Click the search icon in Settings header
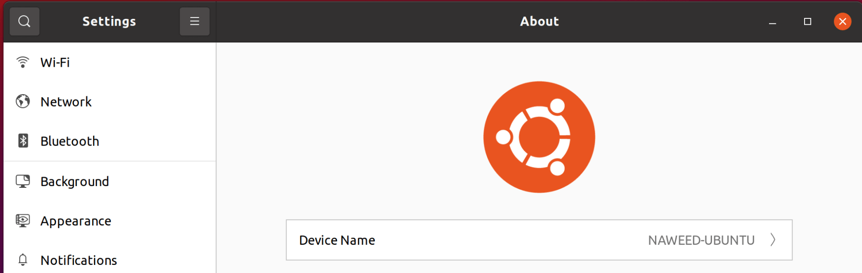The height and width of the screenshot is (273, 862). pos(25,21)
